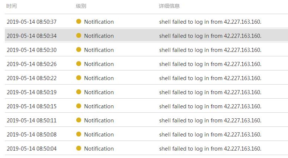Select the timestamp 2019-05-14 08:50:11
This screenshot has height=158, width=288.
pyautogui.click(x=32, y=121)
